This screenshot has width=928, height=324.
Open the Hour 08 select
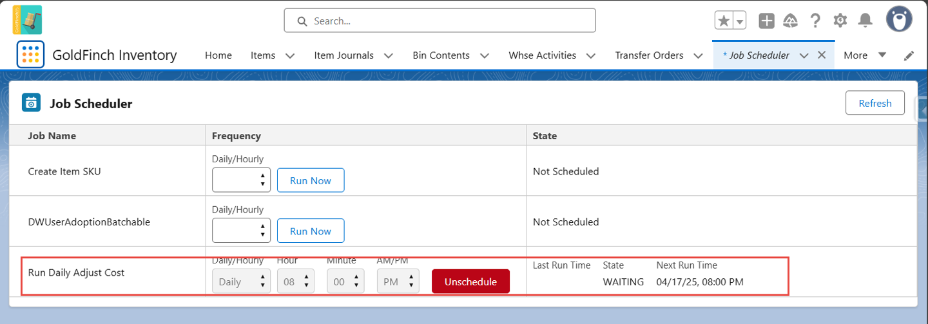coord(296,281)
